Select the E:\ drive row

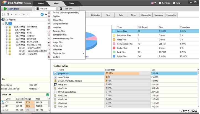coord(24,110)
